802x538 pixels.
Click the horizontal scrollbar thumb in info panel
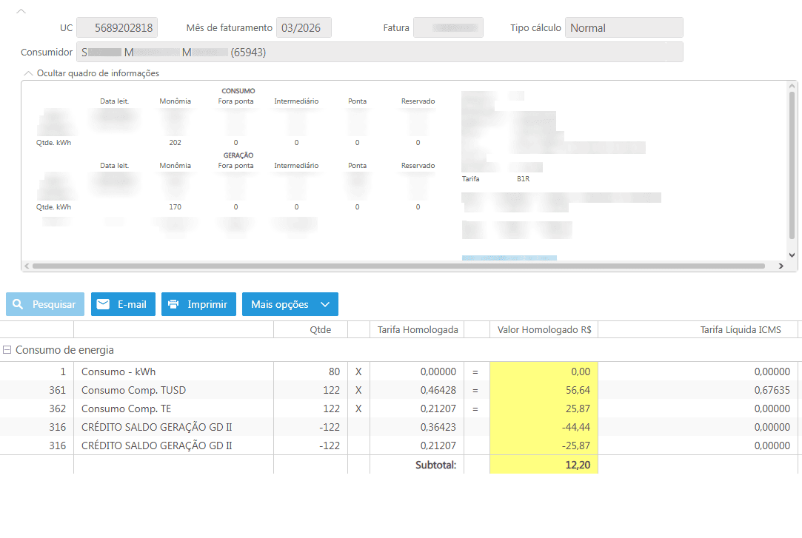[398, 266]
